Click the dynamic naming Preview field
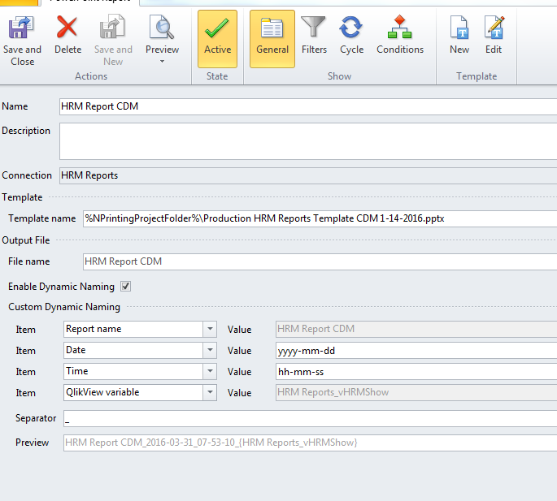 click(x=310, y=443)
